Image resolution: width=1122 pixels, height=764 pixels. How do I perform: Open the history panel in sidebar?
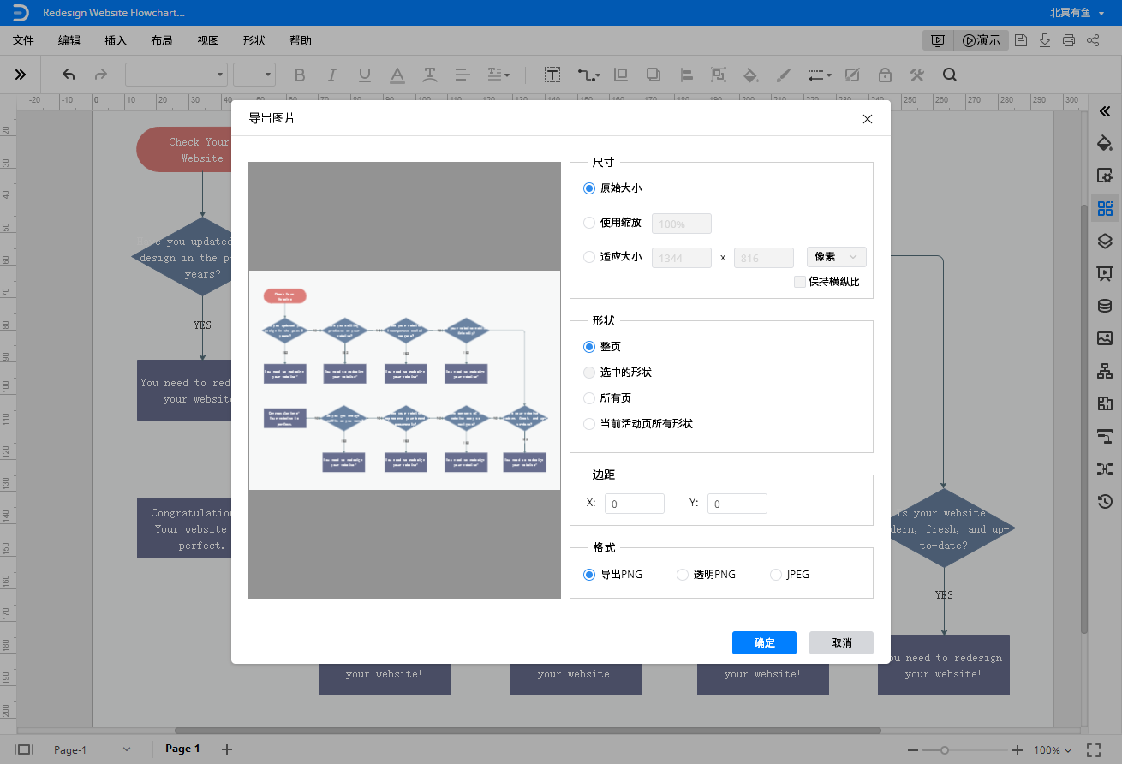coord(1105,501)
